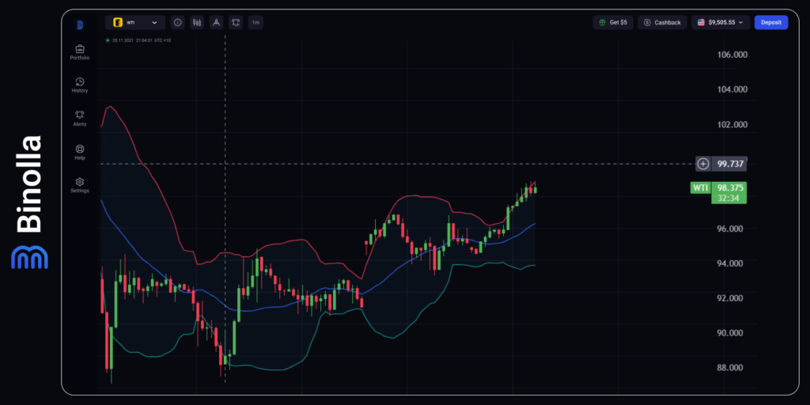Click the Get $5 bonus button
The width and height of the screenshot is (810, 405).
pyautogui.click(x=613, y=22)
